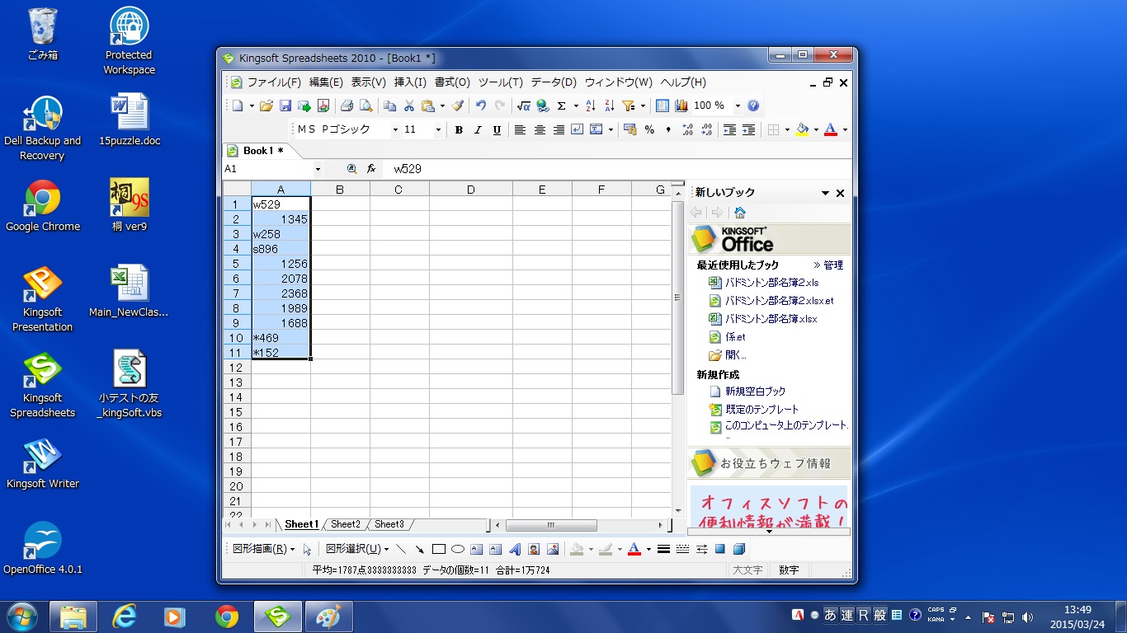
Task: Toggle bold formatting
Action: [x=459, y=129]
